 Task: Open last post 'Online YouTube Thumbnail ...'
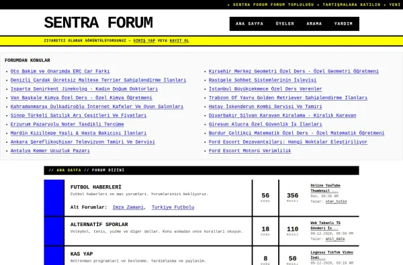point(325,188)
